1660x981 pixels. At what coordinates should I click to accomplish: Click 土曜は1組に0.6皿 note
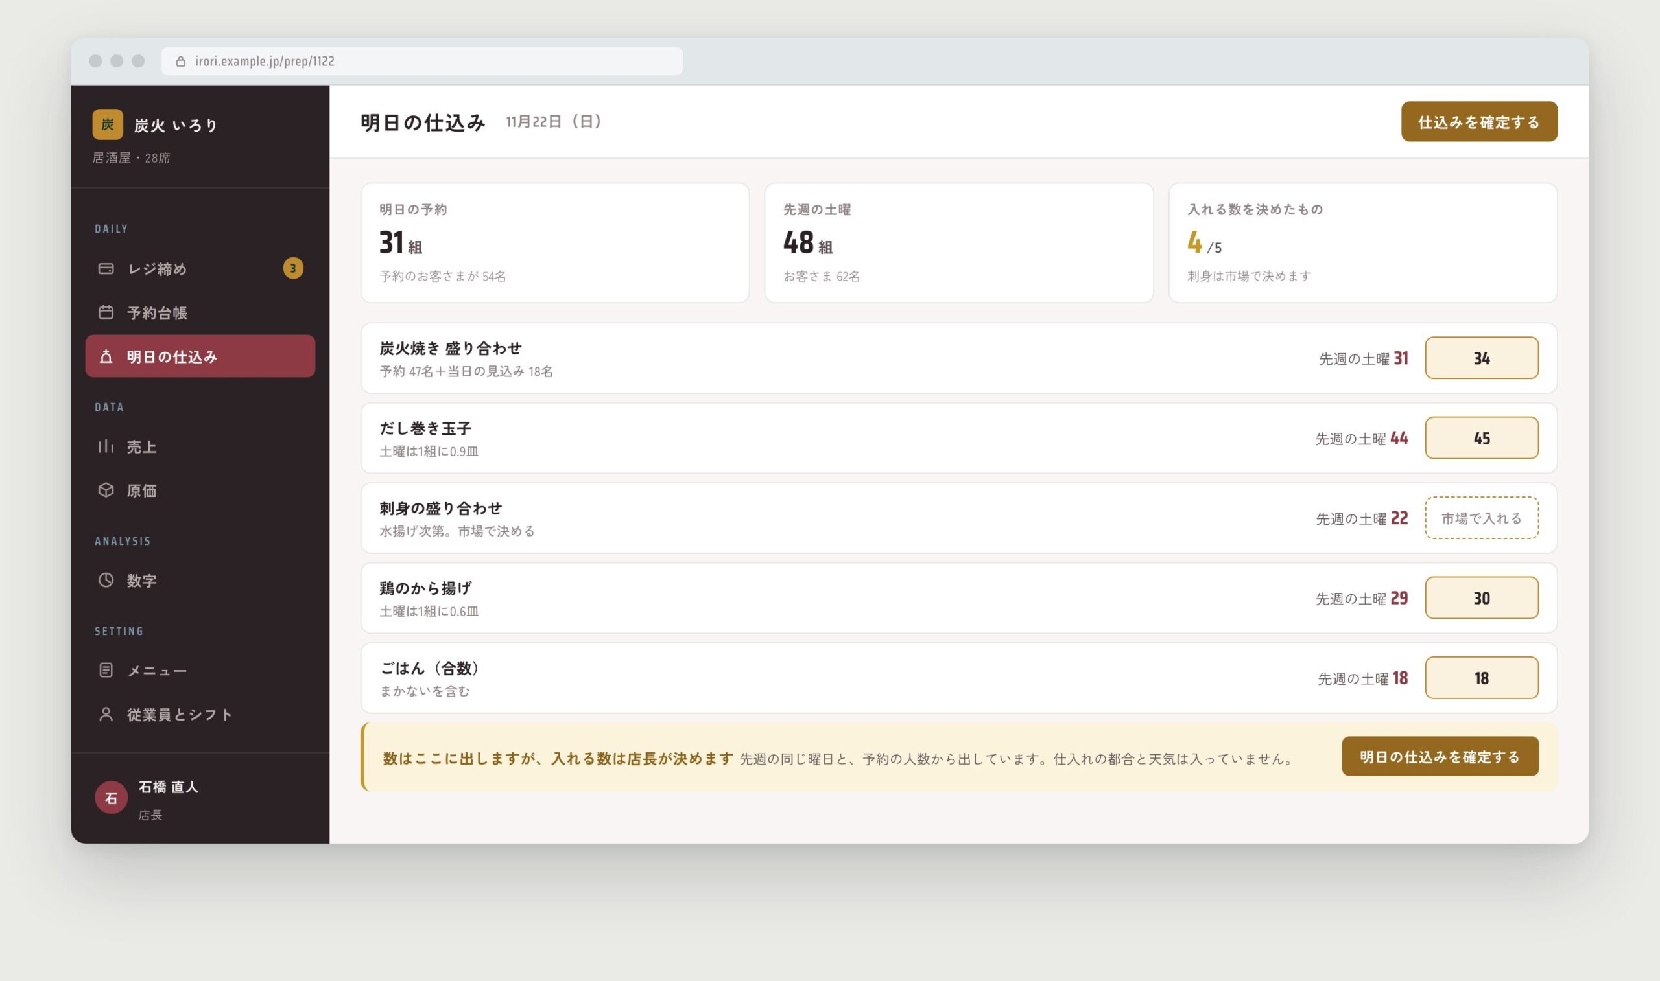coord(429,612)
